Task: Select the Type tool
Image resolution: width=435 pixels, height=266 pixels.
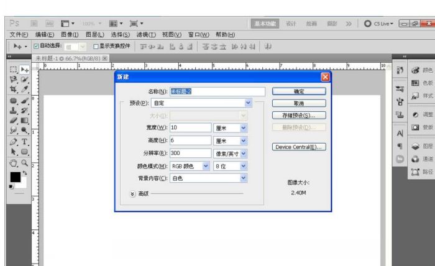Action: tap(24, 142)
